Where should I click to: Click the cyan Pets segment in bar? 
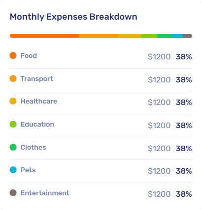pyautogui.click(x=177, y=36)
